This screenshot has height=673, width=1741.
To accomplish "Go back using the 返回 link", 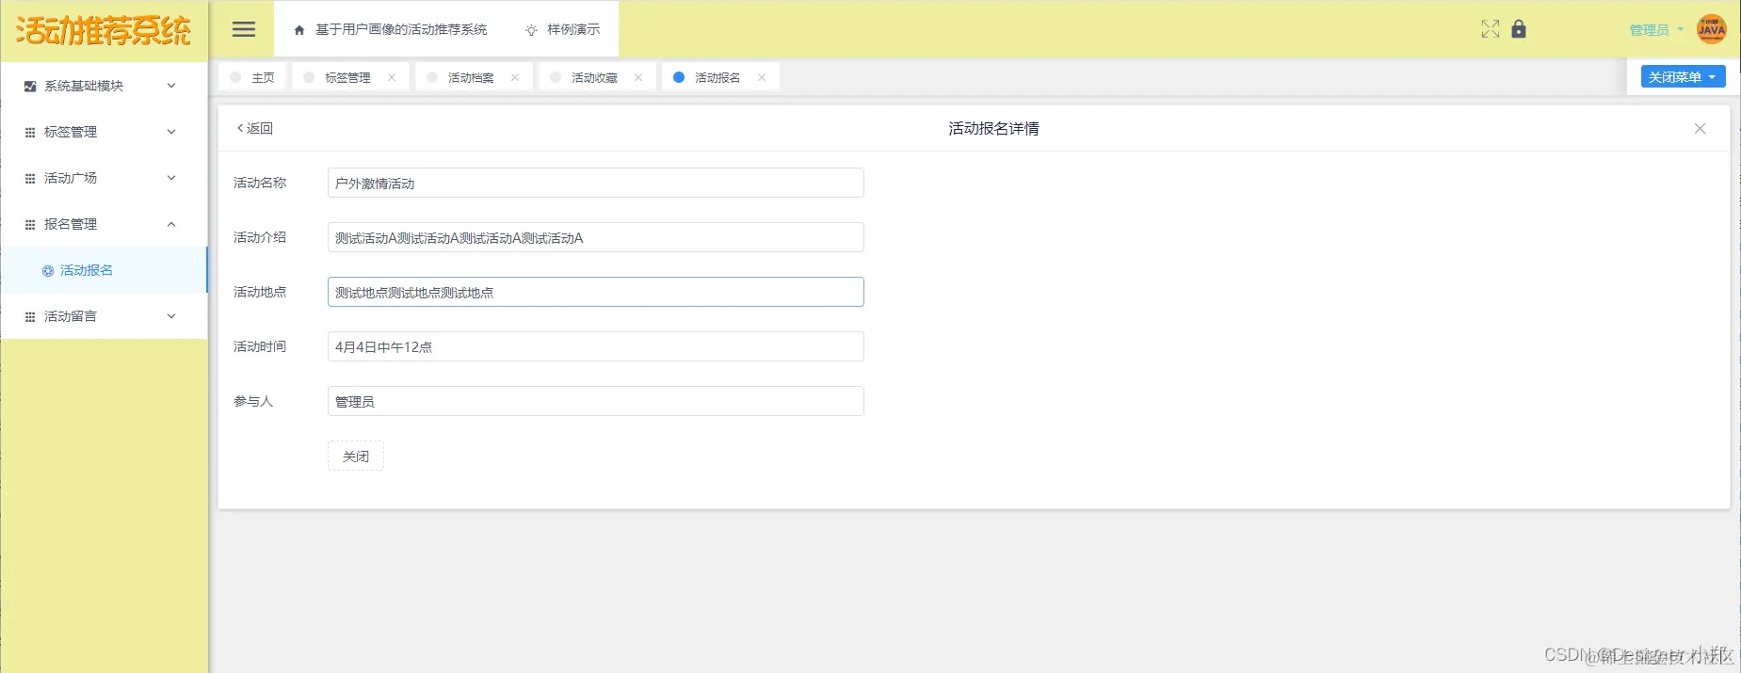I will [254, 128].
